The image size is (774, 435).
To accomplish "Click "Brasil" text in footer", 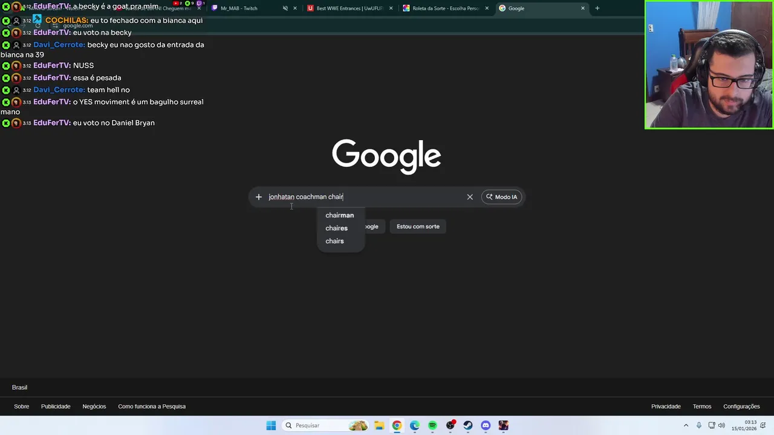I will (x=20, y=387).
